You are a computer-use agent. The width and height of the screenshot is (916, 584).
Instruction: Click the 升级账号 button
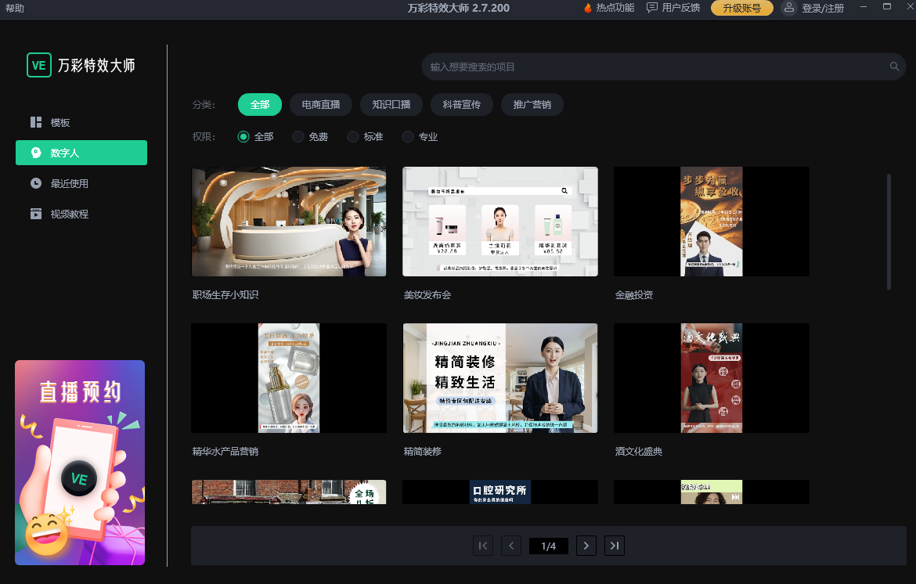click(x=741, y=9)
